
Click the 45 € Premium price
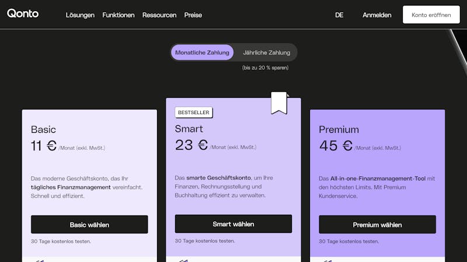[x=336, y=146]
